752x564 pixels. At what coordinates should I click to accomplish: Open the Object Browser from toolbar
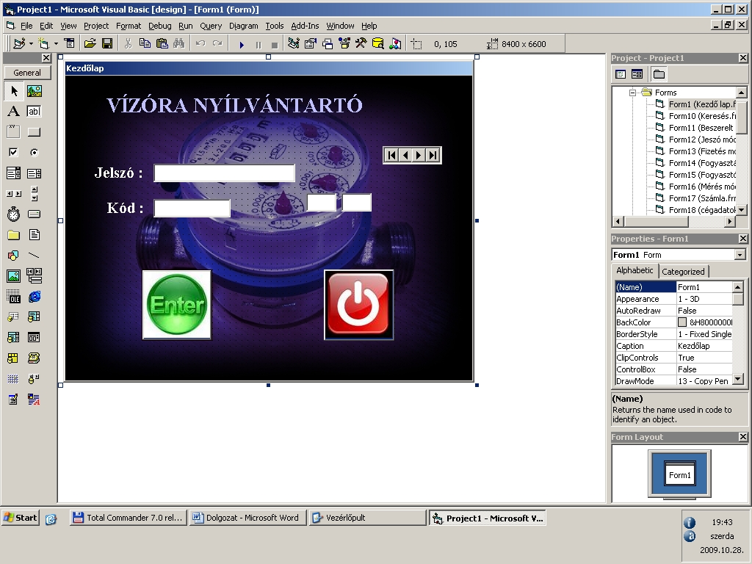pyautogui.click(x=344, y=43)
